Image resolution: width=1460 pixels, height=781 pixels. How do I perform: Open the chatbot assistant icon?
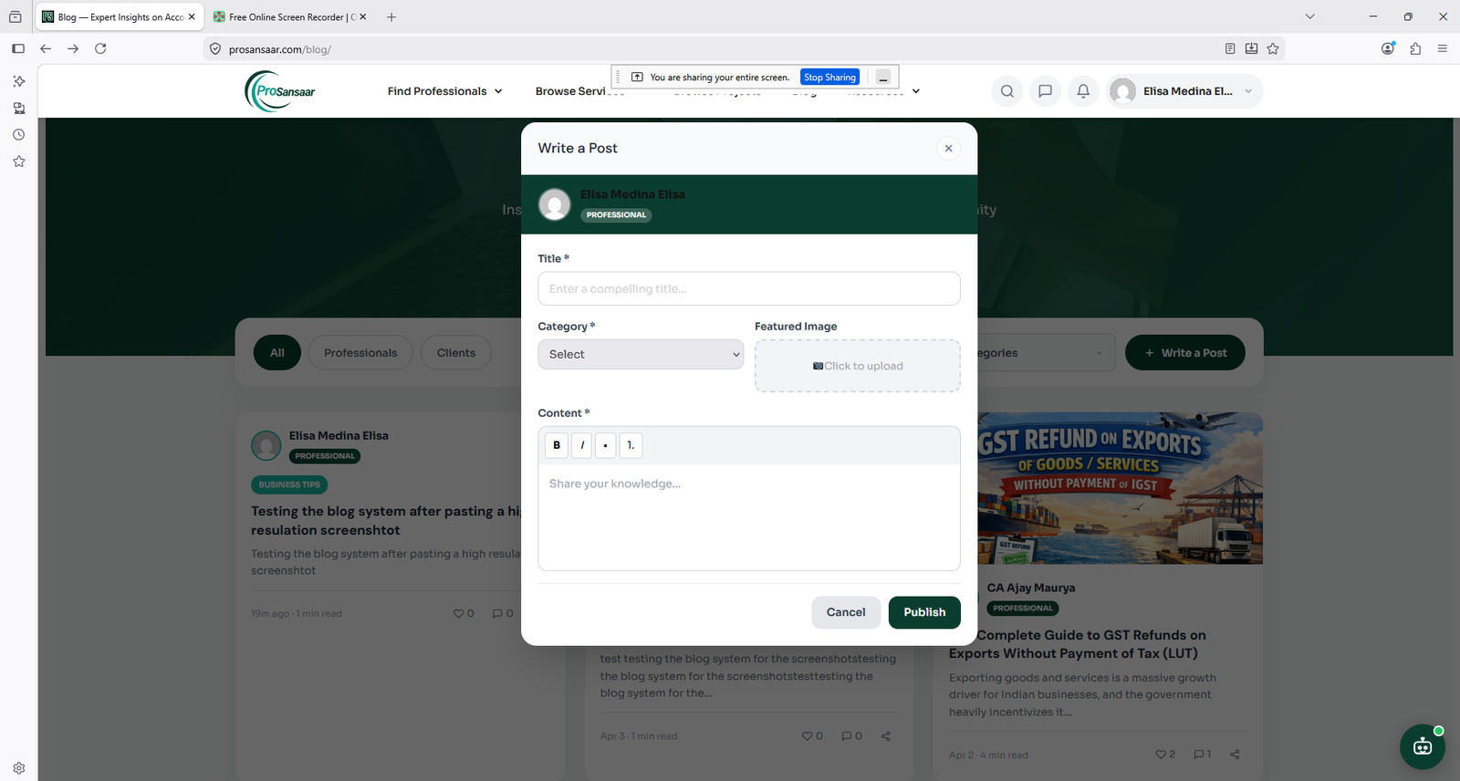coord(1423,747)
